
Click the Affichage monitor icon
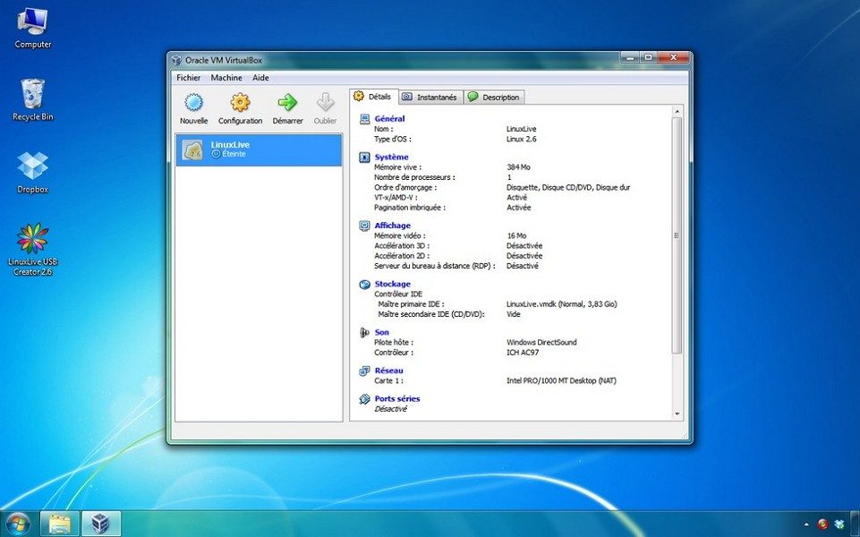pyautogui.click(x=365, y=226)
